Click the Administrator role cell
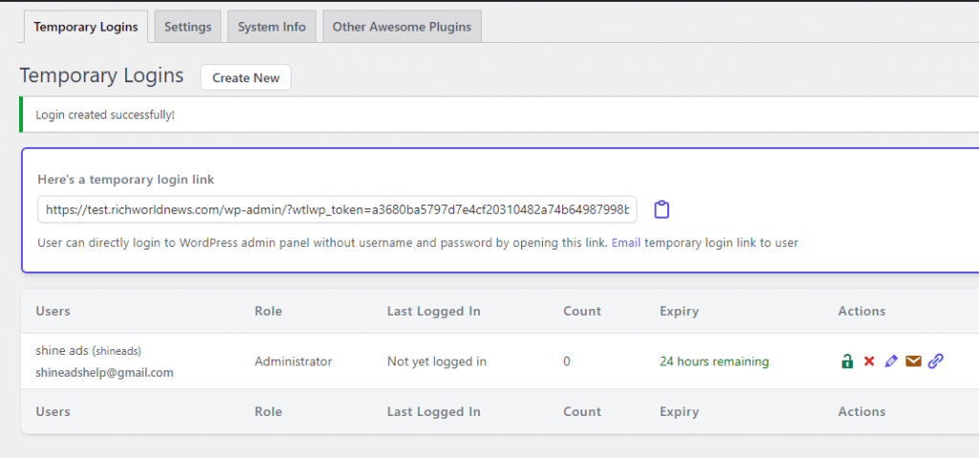 [294, 361]
